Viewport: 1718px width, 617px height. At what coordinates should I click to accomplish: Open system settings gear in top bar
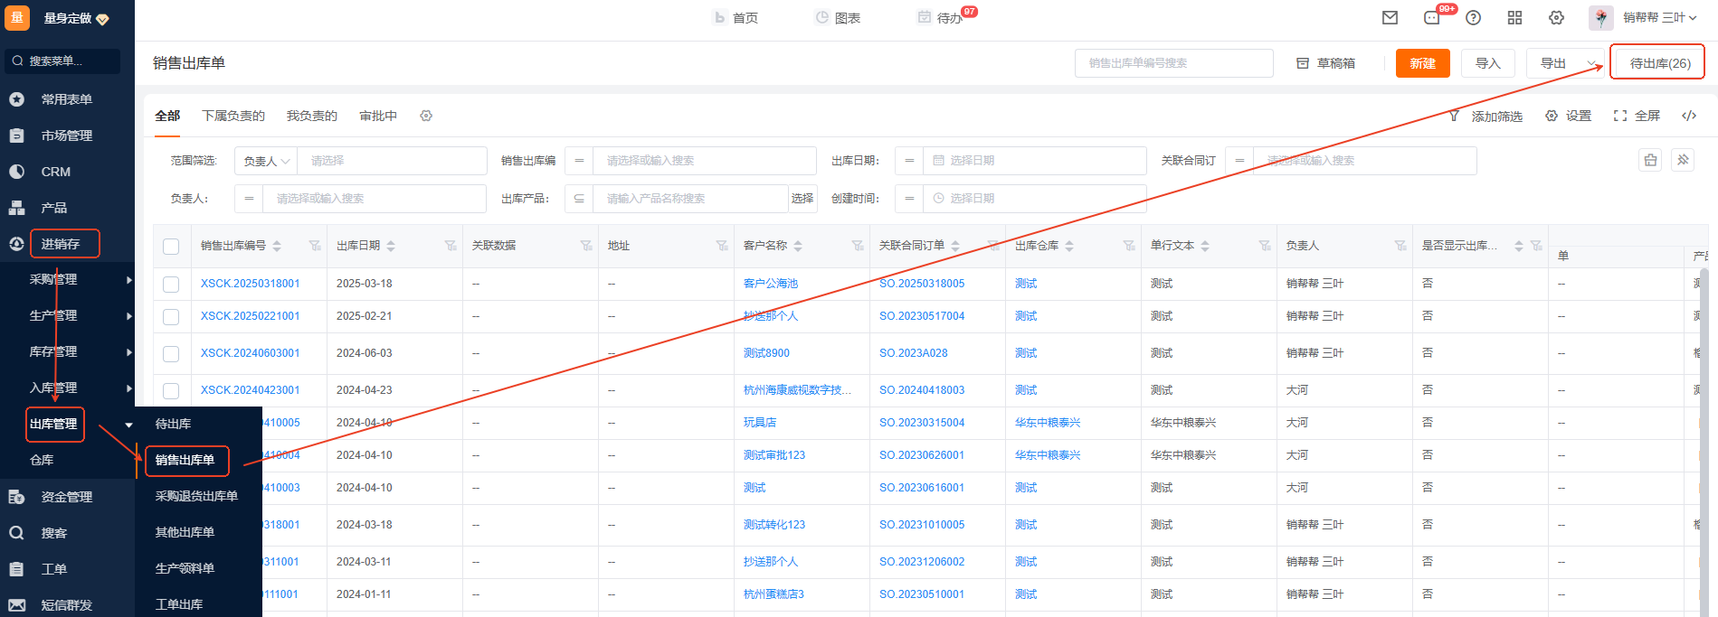pos(1557,17)
